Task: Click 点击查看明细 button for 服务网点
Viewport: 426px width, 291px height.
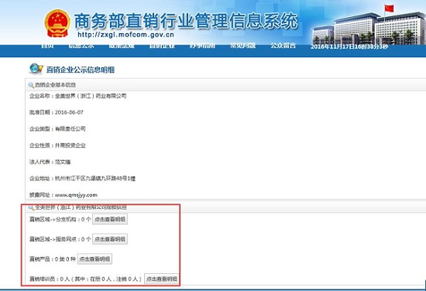Action: click(110, 239)
